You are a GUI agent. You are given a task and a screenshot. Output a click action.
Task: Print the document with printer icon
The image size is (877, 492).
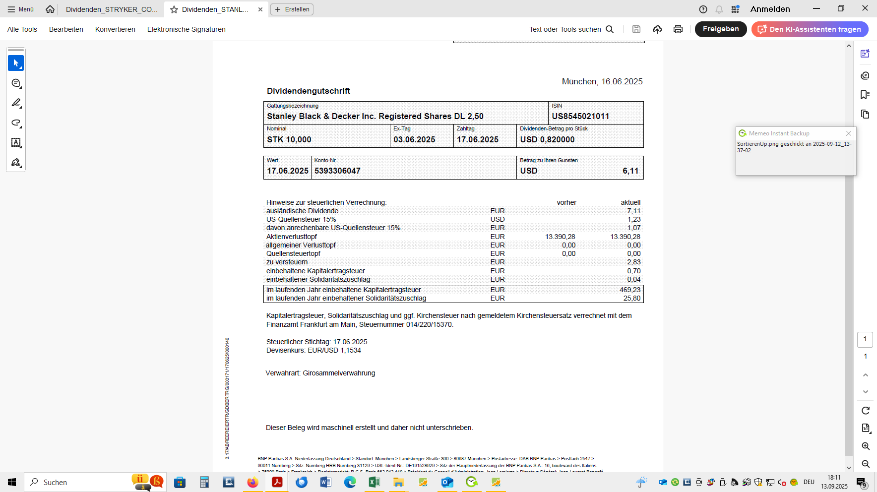click(x=678, y=29)
